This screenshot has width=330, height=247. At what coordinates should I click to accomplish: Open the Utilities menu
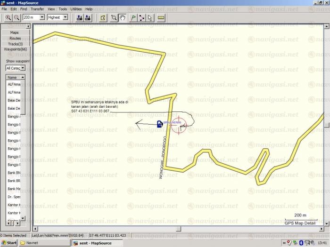[x=76, y=9]
